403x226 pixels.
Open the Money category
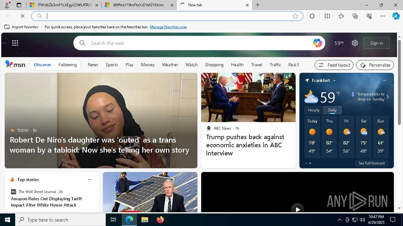pos(148,65)
